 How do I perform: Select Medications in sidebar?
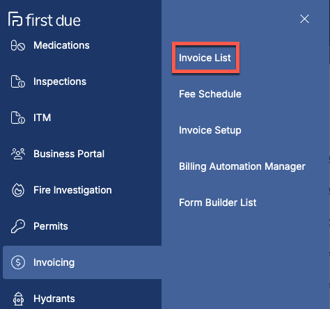(61, 45)
